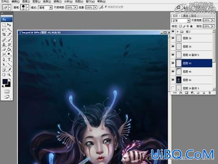
Task: Select the Path Selection tool
Action: [4, 64]
